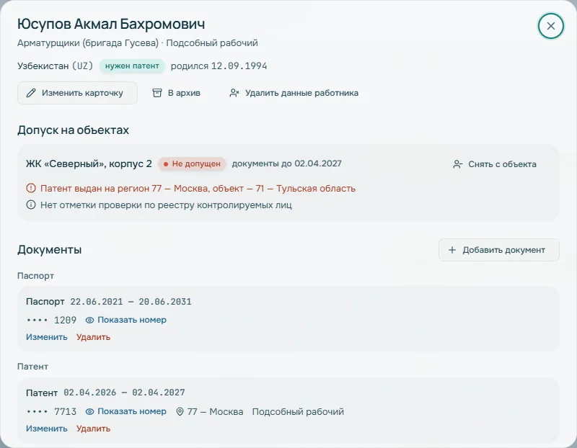The height and width of the screenshot is (448, 577).
Task: Click the pencil icon in Изменить карточку
Action: (31, 93)
